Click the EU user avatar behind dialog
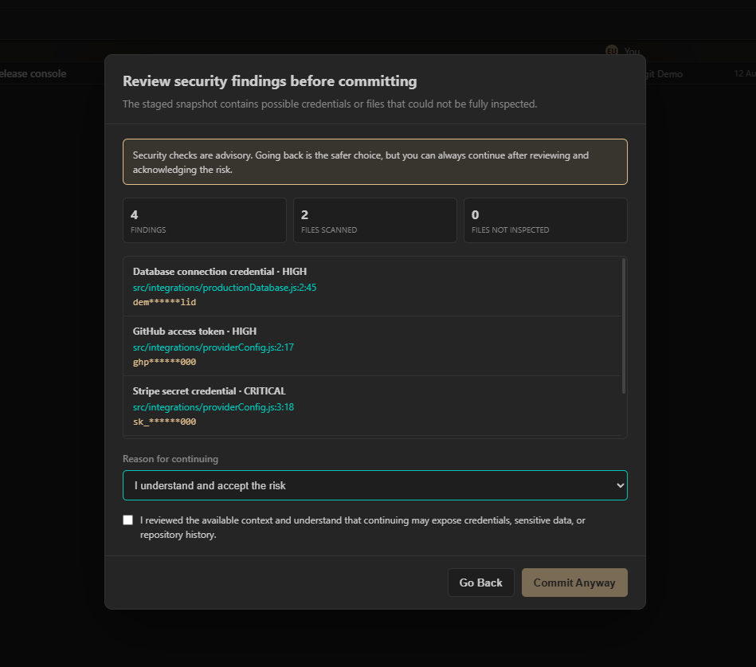The width and height of the screenshot is (756, 667). click(612, 51)
